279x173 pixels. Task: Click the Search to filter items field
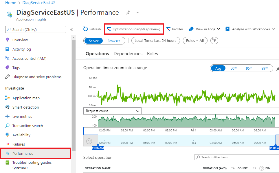click(x=237, y=157)
